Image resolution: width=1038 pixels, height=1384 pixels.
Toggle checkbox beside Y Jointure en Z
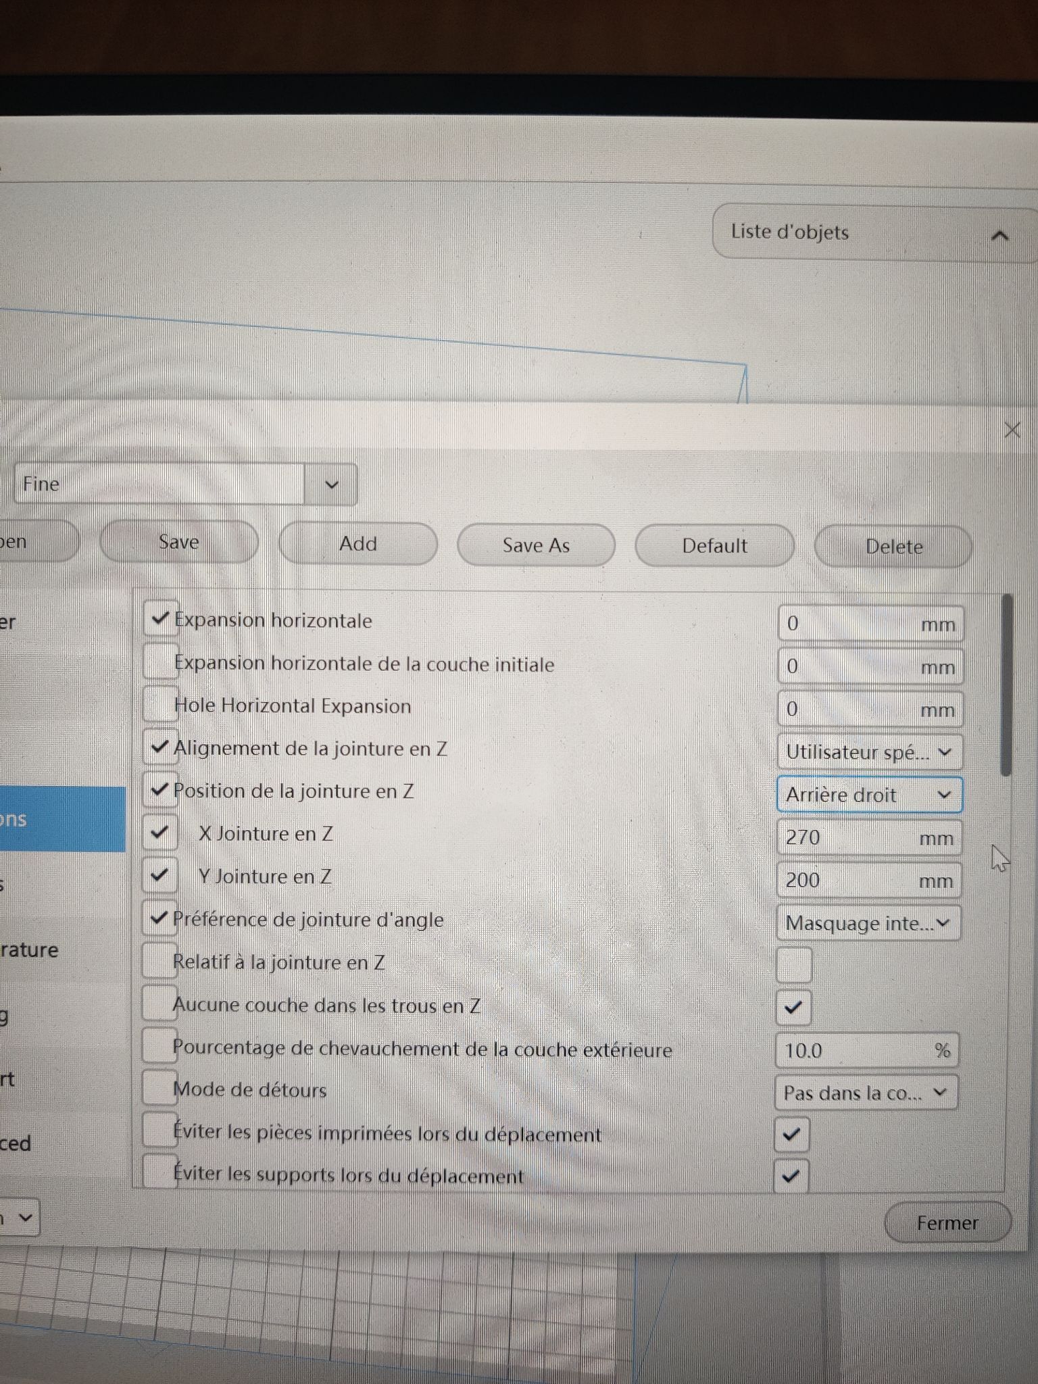pyautogui.click(x=159, y=875)
